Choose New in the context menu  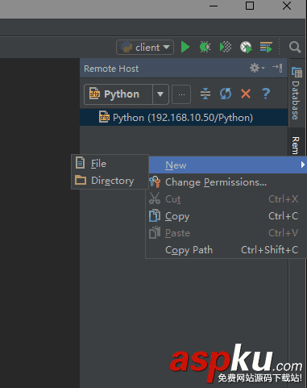click(227, 165)
